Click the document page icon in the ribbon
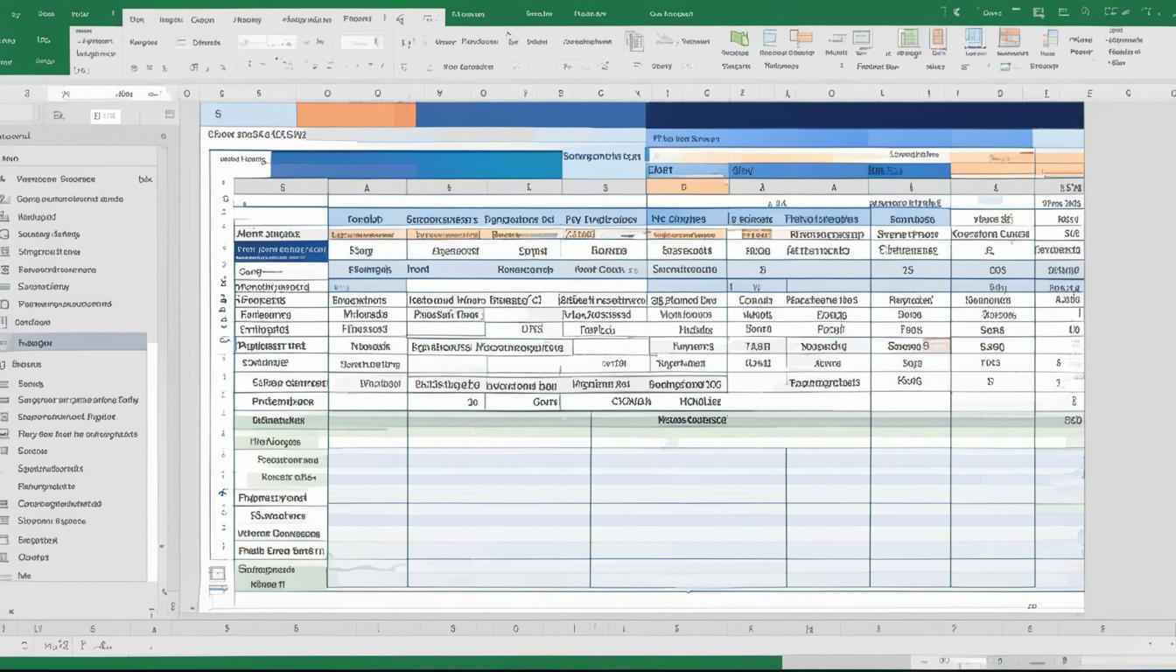Viewport: 1176px width, 672px height. pyautogui.click(x=634, y=40)
